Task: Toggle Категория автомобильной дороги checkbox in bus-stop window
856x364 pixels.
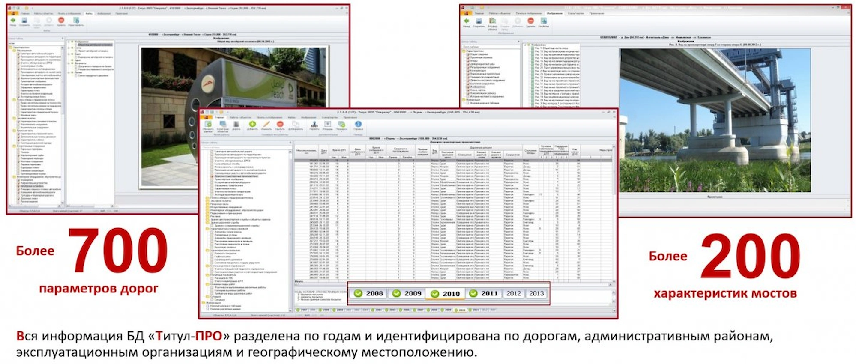Action: (18, 54)
